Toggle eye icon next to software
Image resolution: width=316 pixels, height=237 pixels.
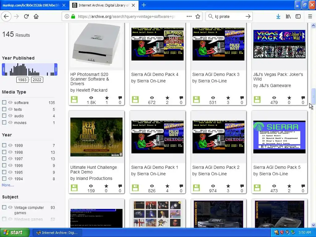pos(10,102)
